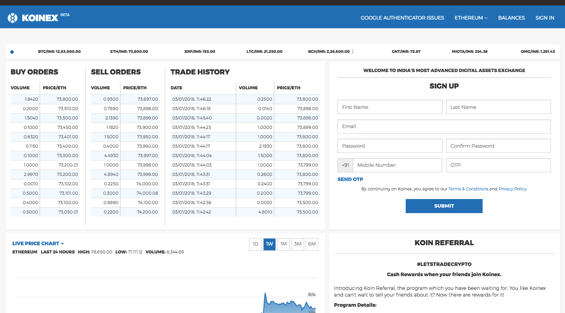
Task: Select buy order priced 73,450.00
Action: [x=45, y=127]
